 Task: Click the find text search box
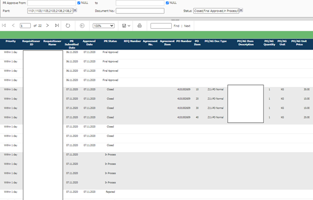click(x=161, y=26)
